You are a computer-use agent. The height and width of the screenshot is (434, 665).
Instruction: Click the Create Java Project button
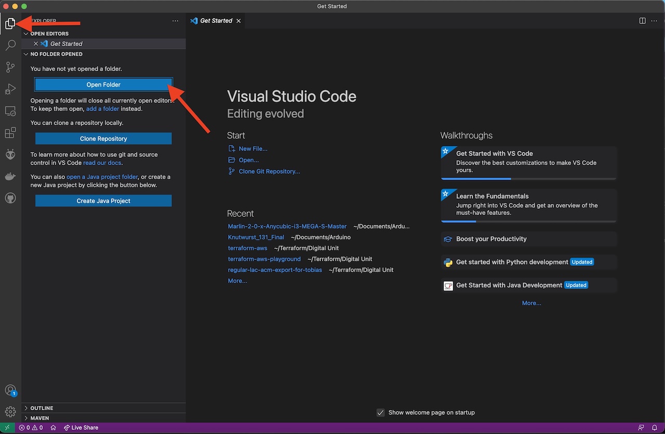tap(103, 201)
